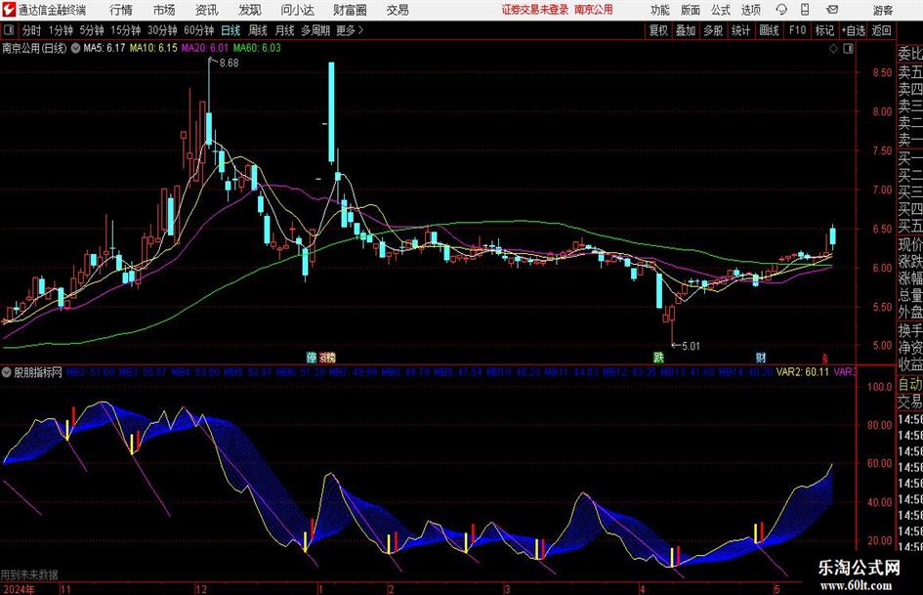Screen dimensions: 923x595
Task: Expand the 多周期 multi-period option
Action: [x=315, y=30]
